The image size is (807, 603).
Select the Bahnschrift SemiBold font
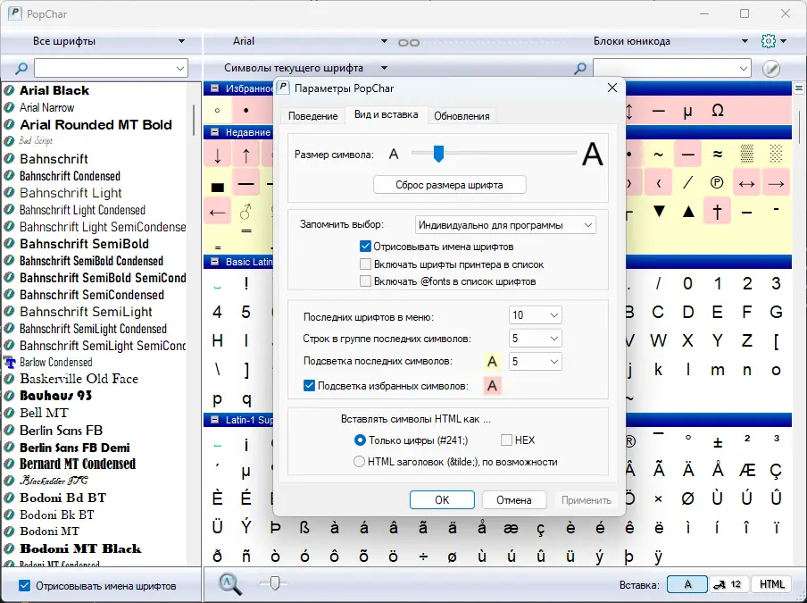[84, 244]
